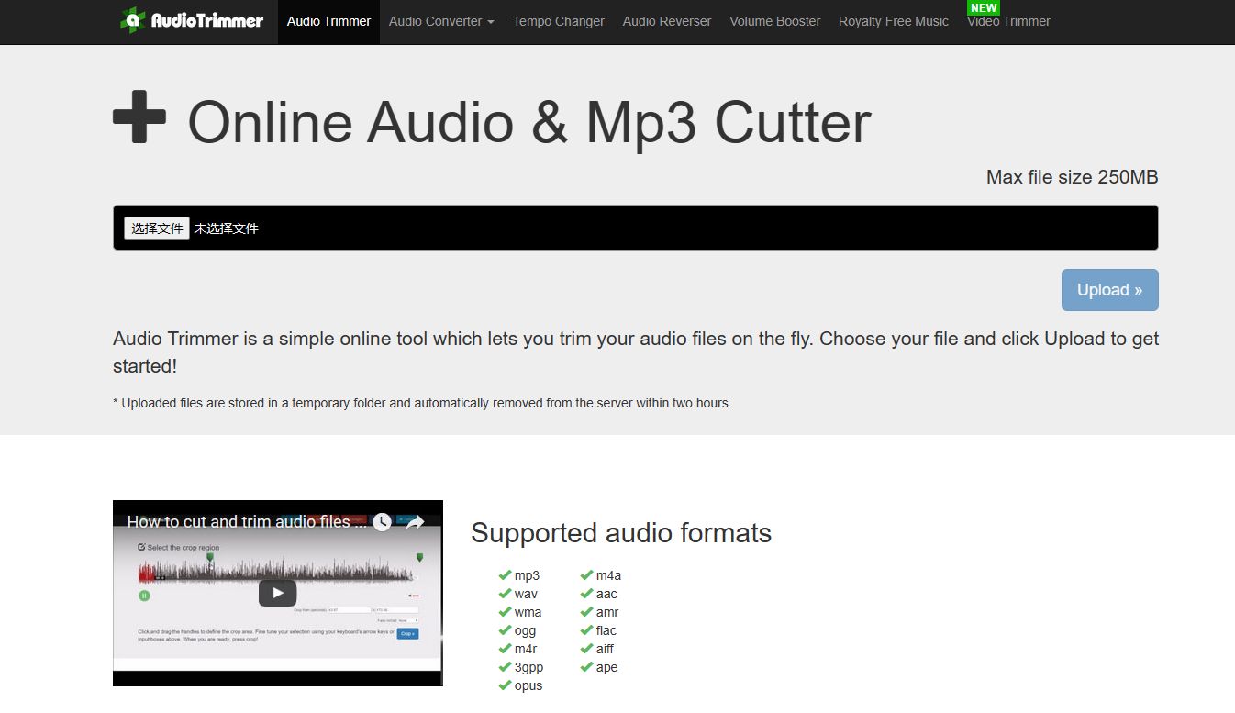Click the green checkmark beside ape
This screenshot has width=1235, height=713.
tap(586, 667)
